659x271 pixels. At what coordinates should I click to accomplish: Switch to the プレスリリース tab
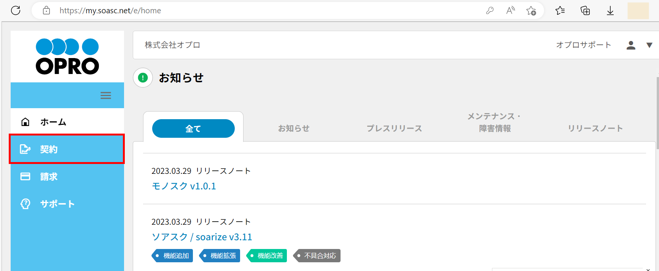[394, 129]
